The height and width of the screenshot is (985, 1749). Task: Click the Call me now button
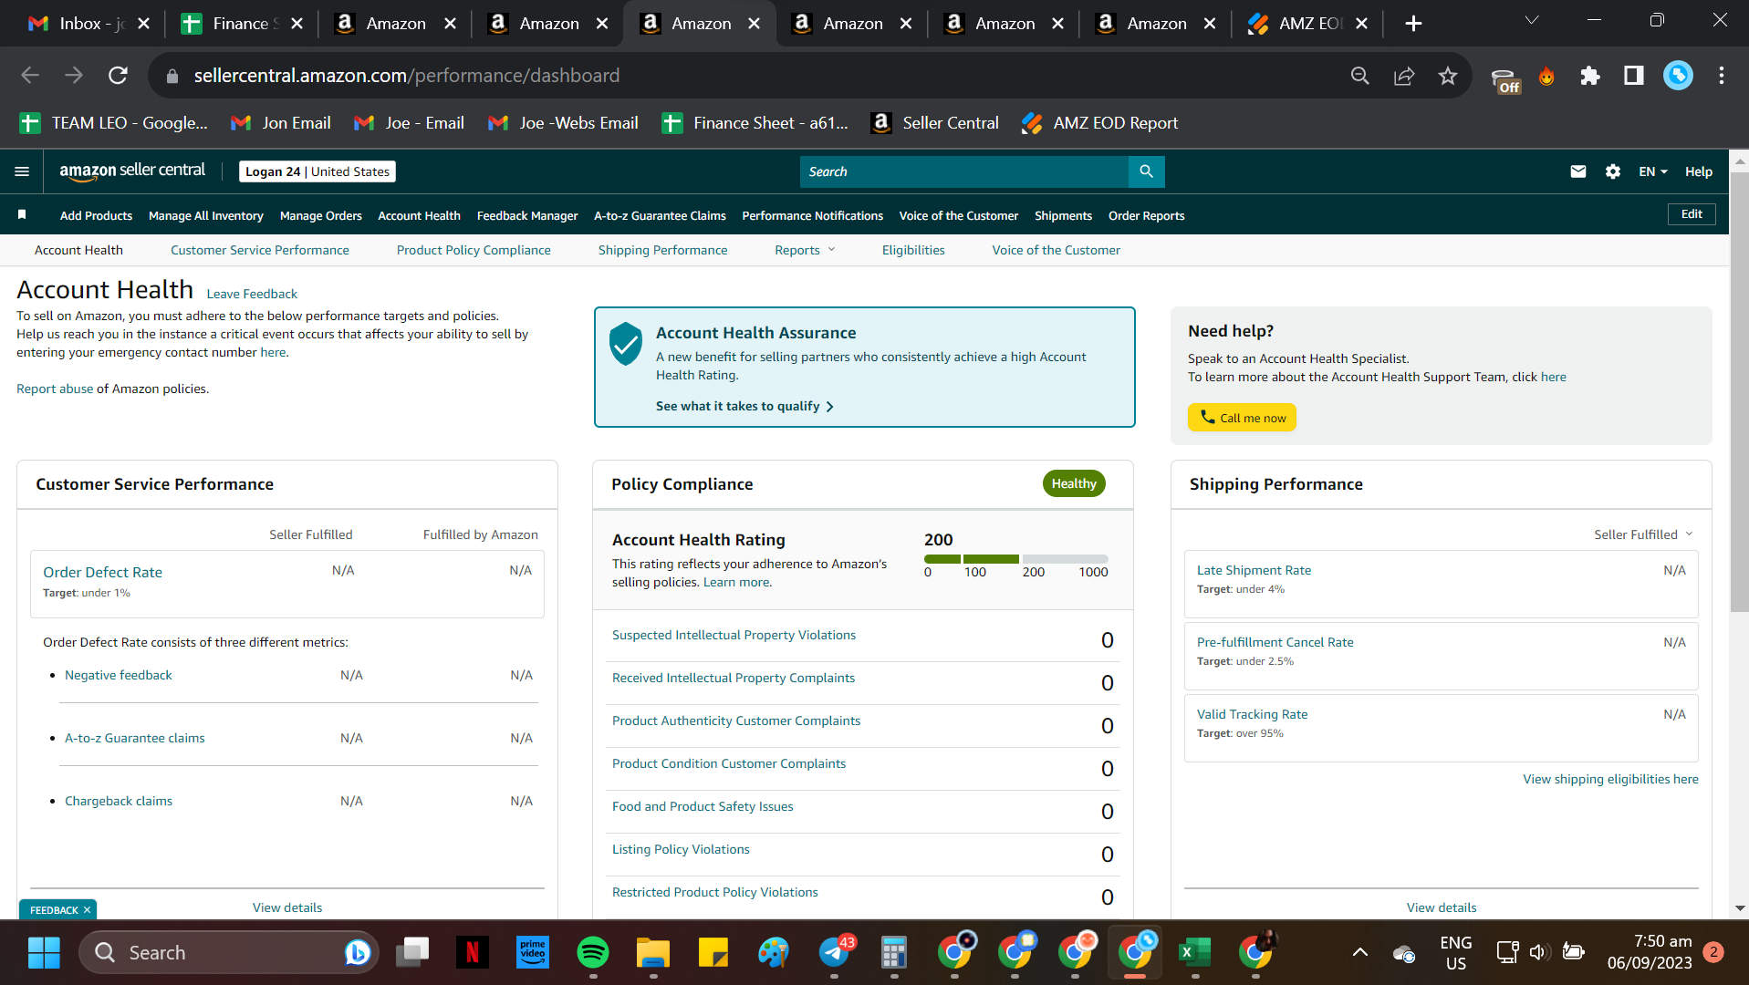click(1242, 418)
